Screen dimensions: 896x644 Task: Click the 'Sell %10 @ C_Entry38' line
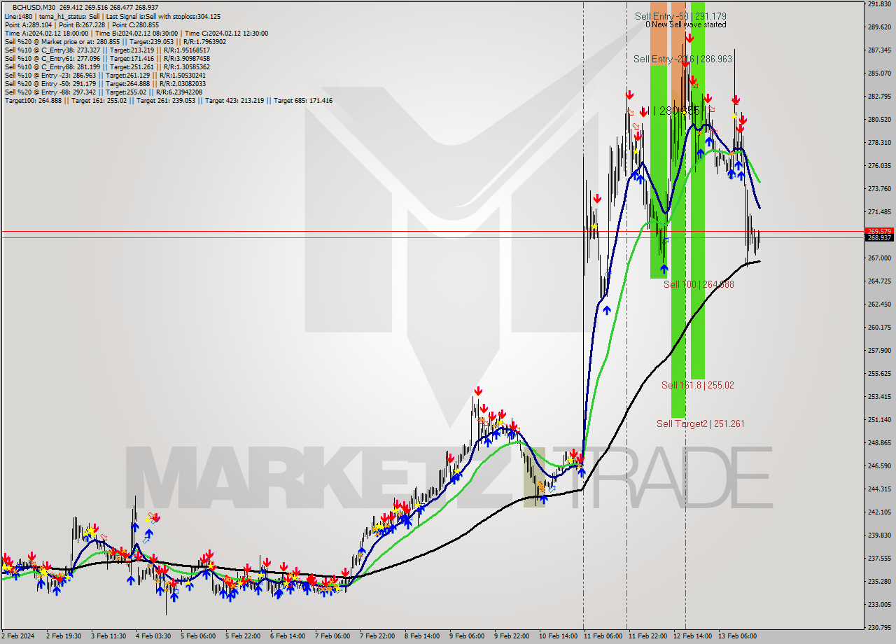click(107, 50)
